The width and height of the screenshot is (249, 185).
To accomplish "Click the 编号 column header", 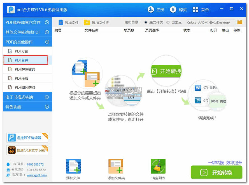I will [x=58, y=30].
